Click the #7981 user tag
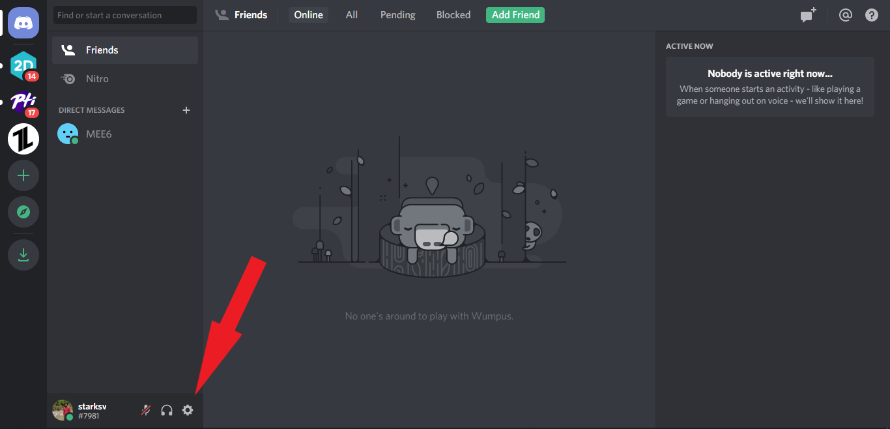The height and width of the screenshot is (429, 890). click(89, 416)
